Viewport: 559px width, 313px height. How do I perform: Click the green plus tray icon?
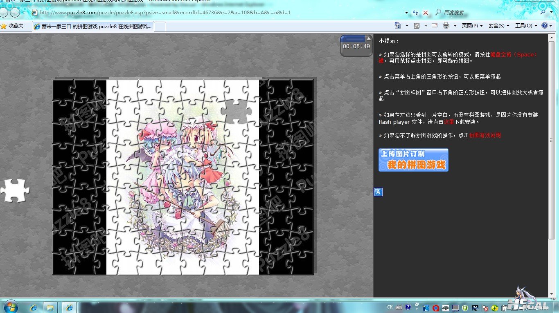click(495, 308)
